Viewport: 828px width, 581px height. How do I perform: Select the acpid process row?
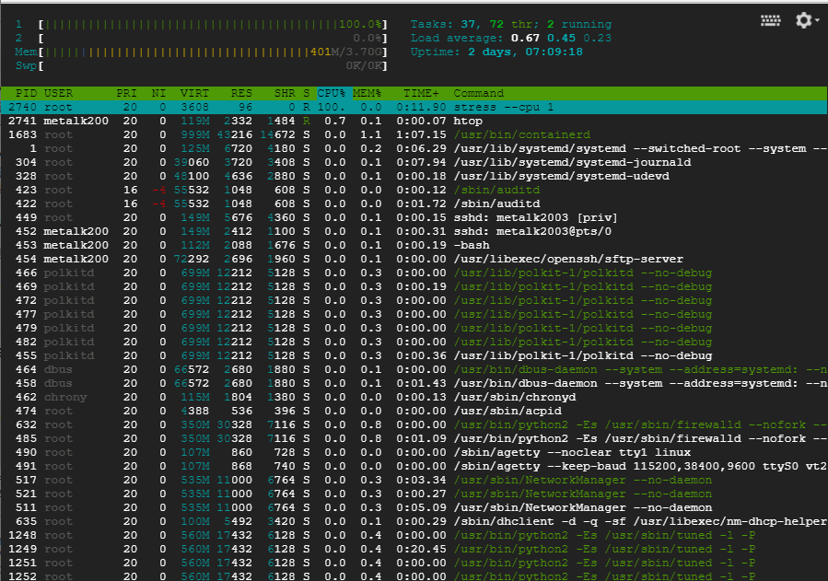[x=414, y=411]
